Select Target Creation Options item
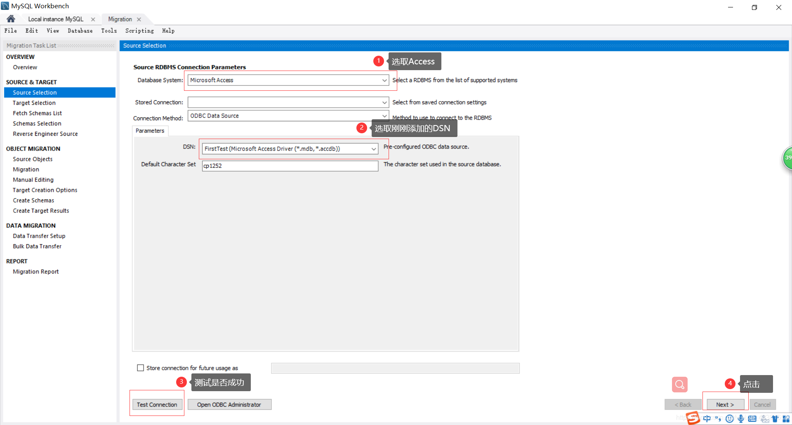Viewport: 792px width, 425px height. click(x=45, y=190)
